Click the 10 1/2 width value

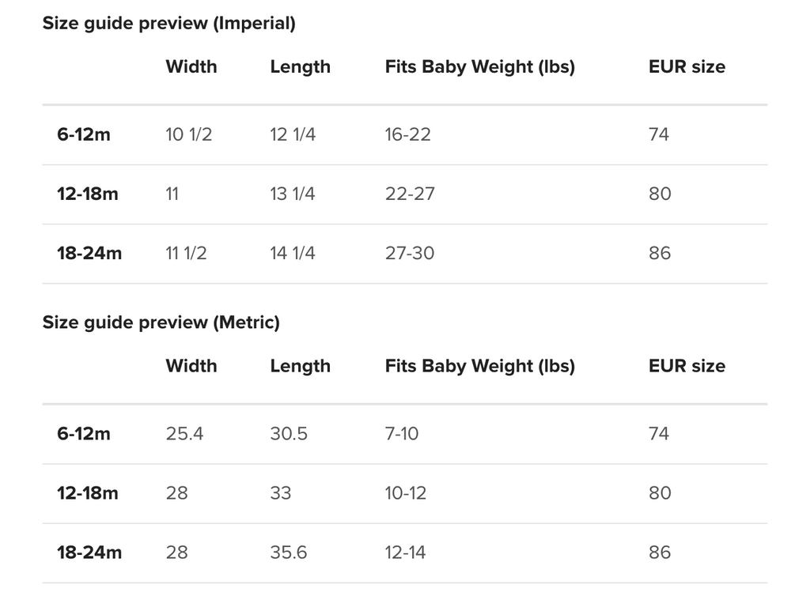189,134
